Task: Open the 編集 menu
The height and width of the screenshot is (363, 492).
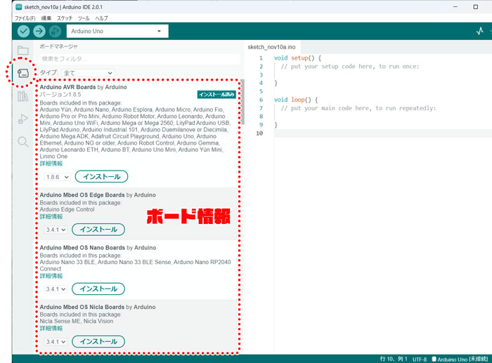Action: click(46, 18)
